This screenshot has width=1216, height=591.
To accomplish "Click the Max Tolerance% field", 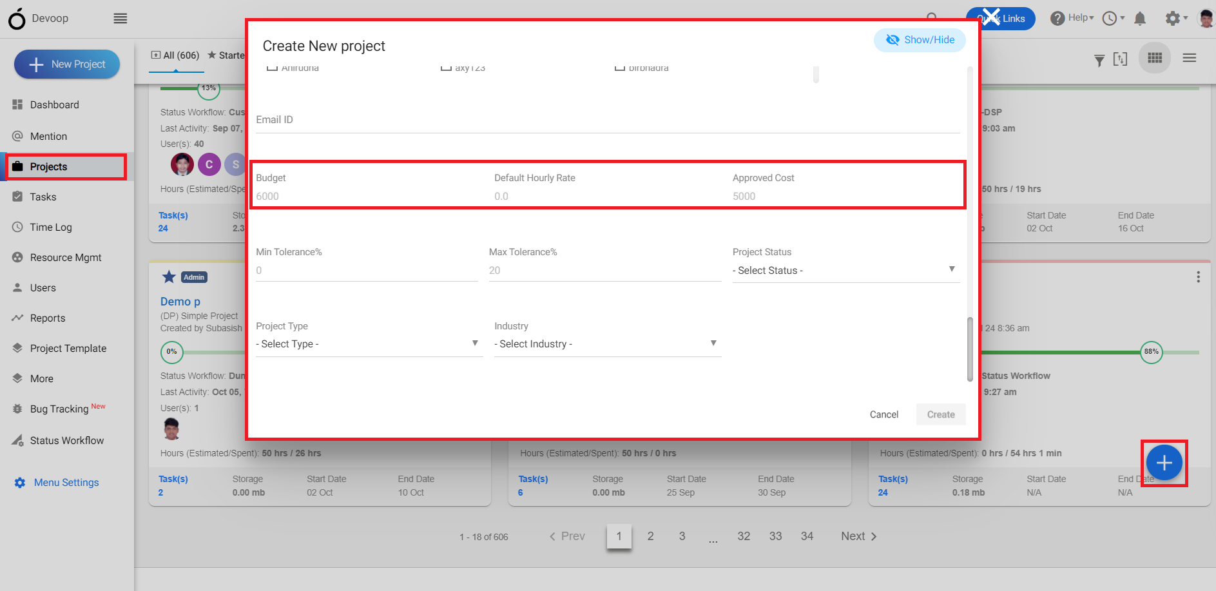I will click(x=605, y=270).
